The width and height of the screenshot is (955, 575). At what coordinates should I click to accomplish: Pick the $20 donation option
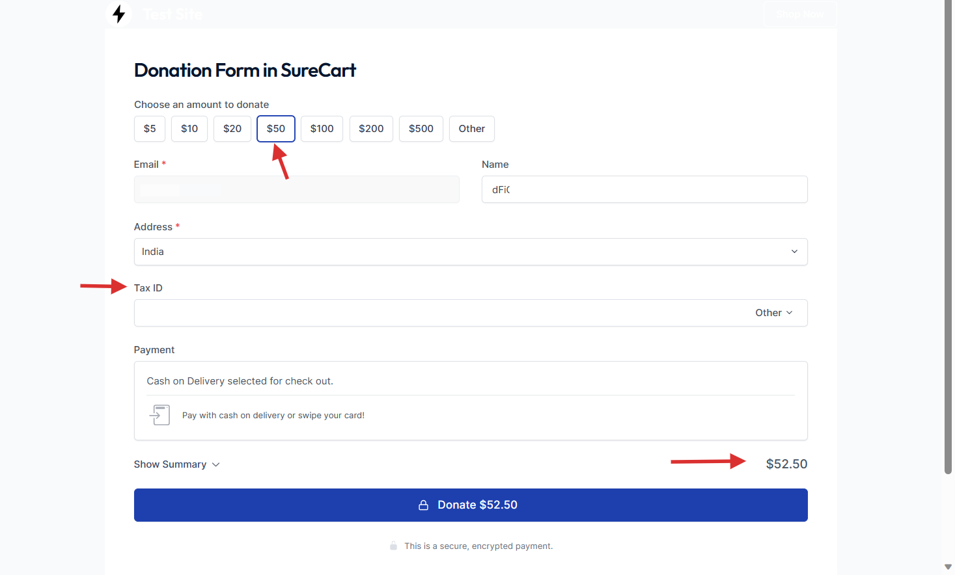pos(232,129)
